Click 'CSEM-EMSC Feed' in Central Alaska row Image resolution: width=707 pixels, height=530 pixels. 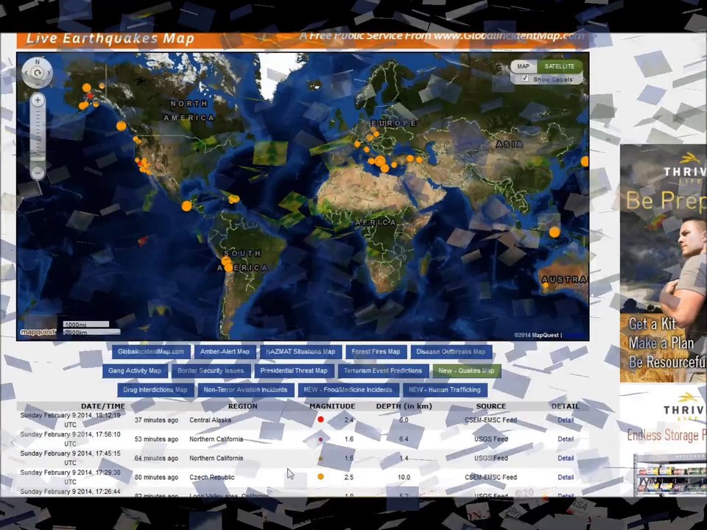[x=490, y=420]
